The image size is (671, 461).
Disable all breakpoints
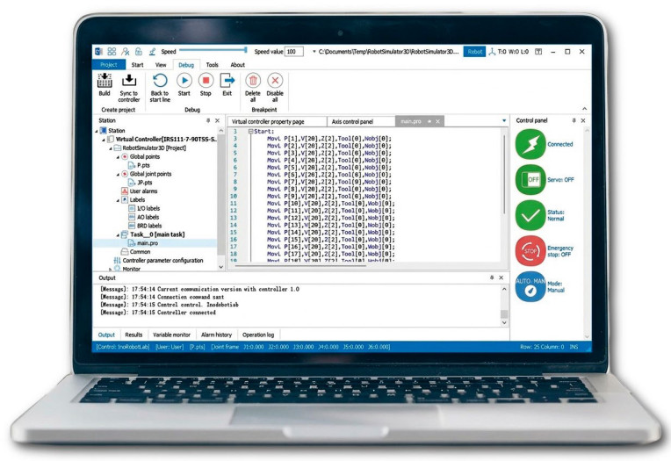[x=275, y=80]
